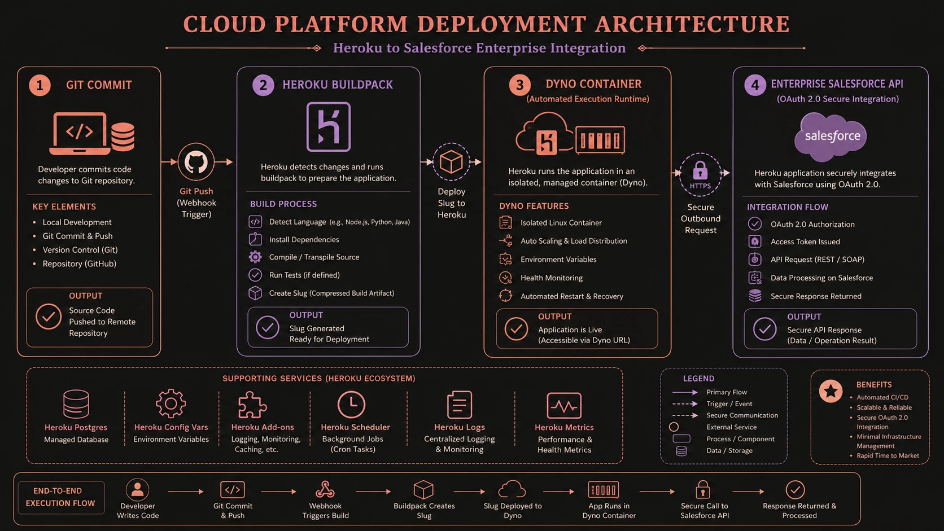Click the Benefits star icon
Viewport: 944px width, 531px height.
[x=831, y=391]
